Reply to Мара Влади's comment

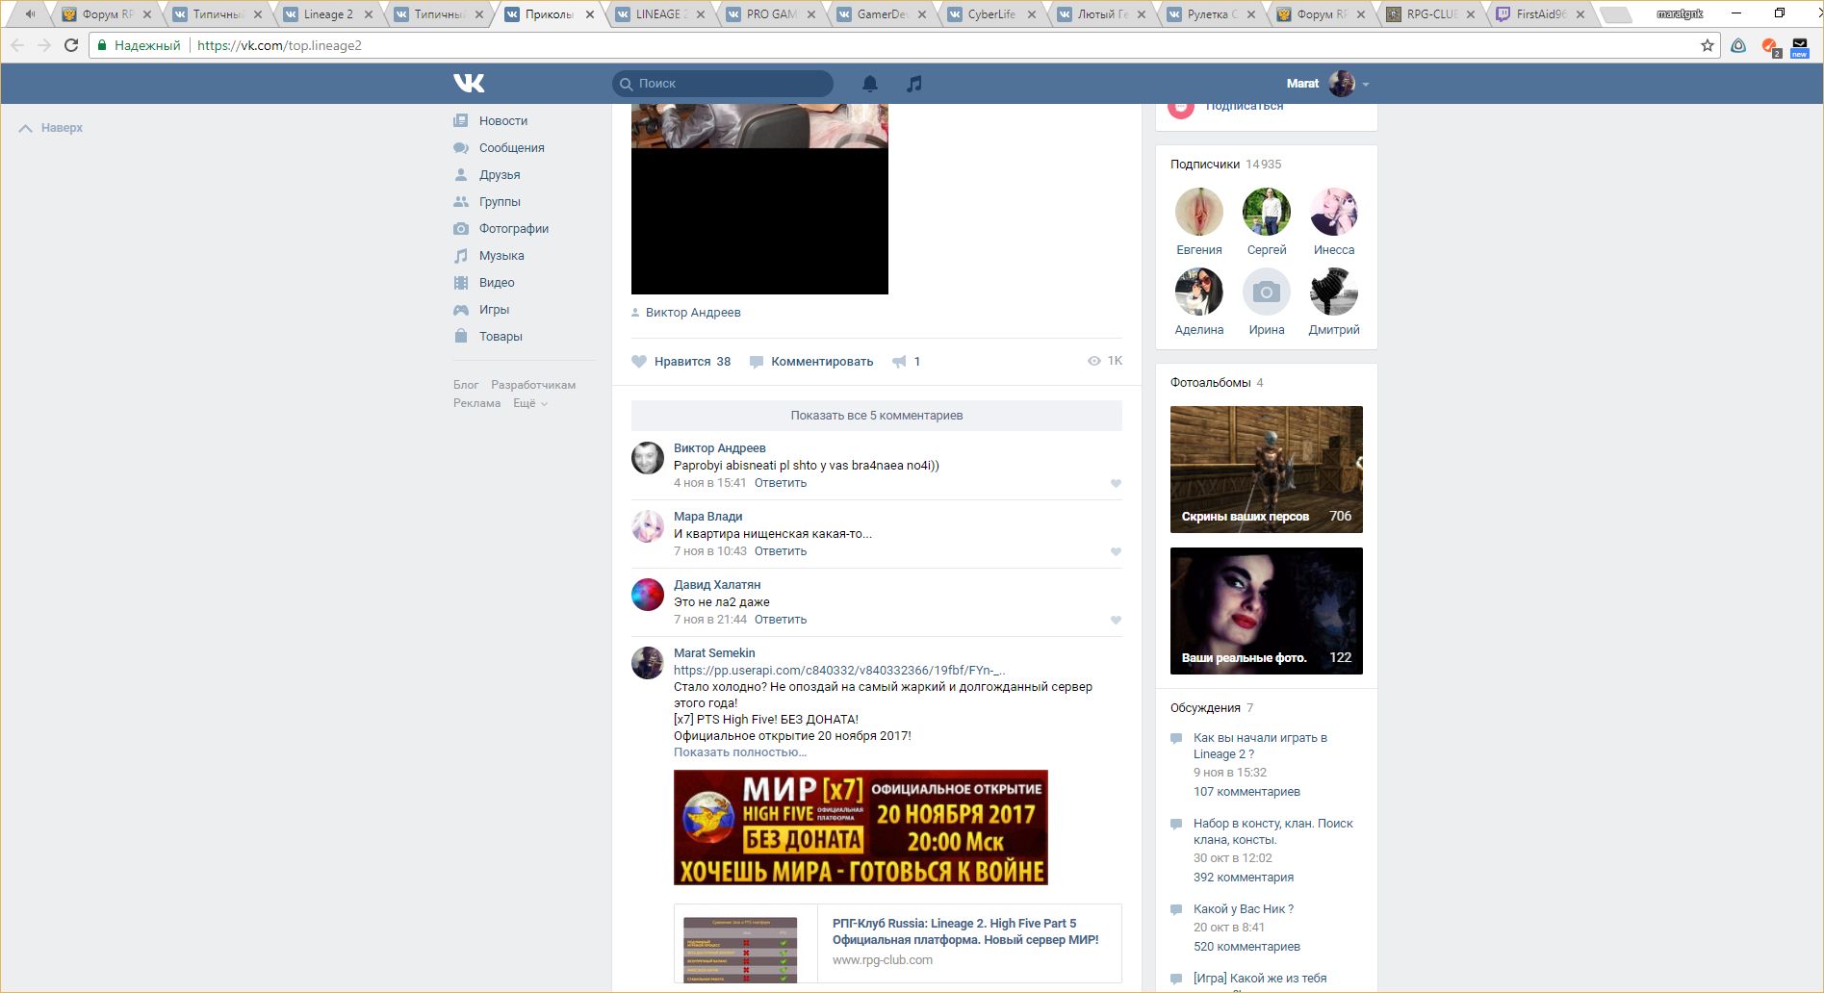pos(780,551)
